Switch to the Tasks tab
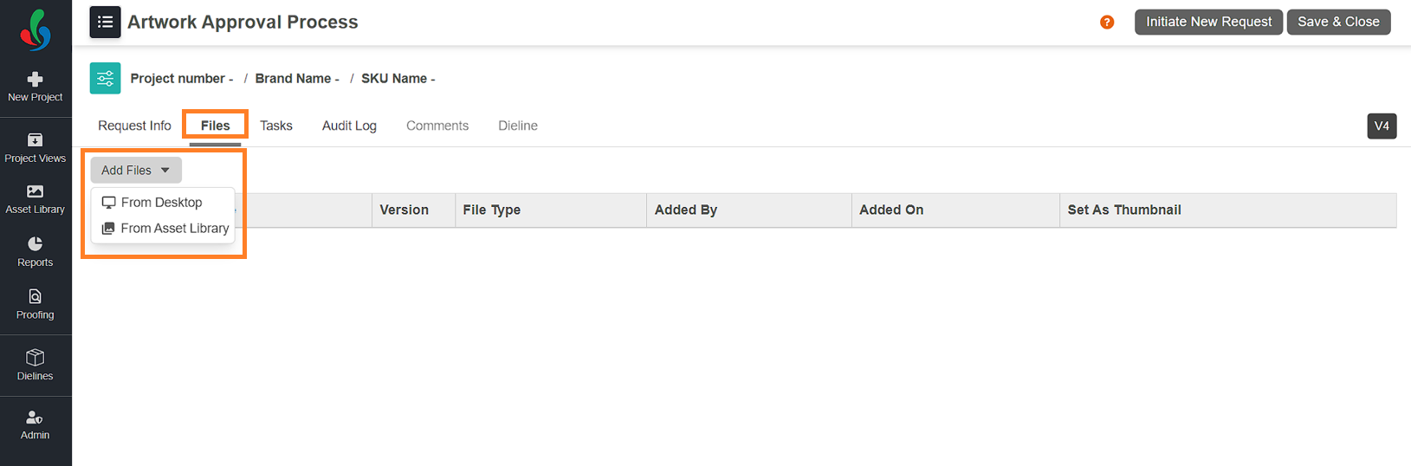Screen dimensions: 1411x466 (x=276, y=126)
